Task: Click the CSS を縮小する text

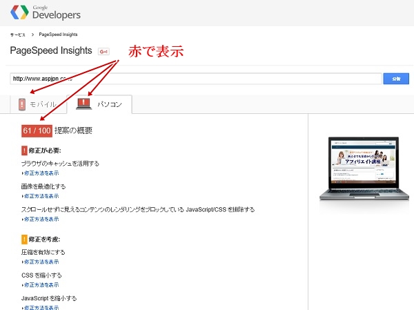Action: 41,275
